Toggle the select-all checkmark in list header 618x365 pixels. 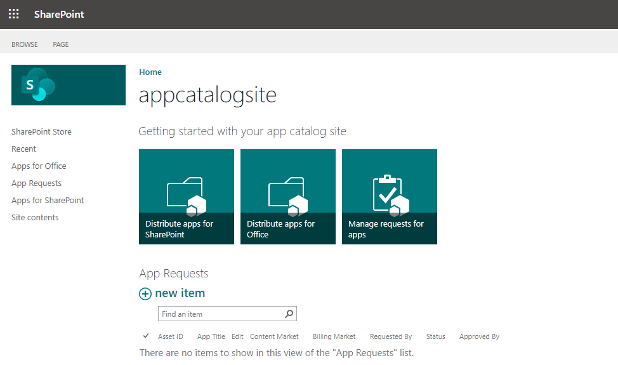point(146,336)
